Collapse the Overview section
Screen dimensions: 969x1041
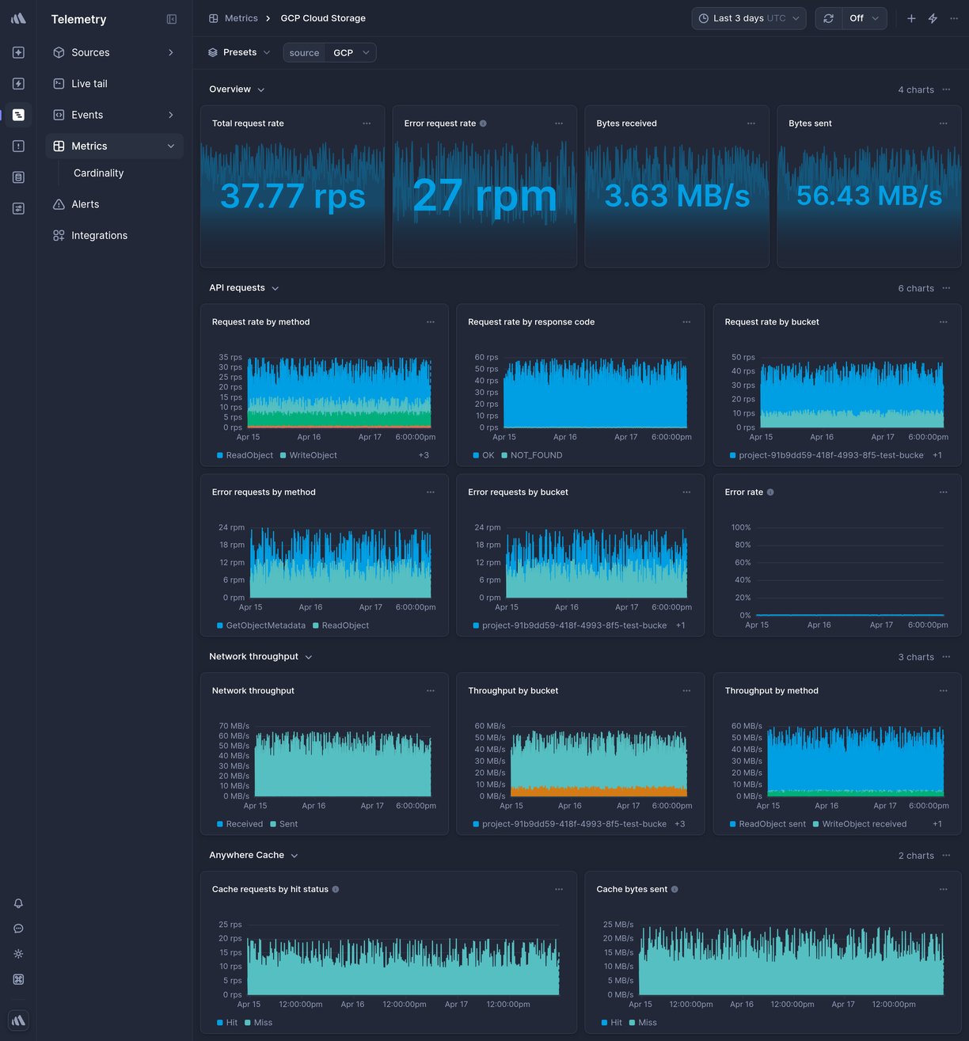(261, 89)
